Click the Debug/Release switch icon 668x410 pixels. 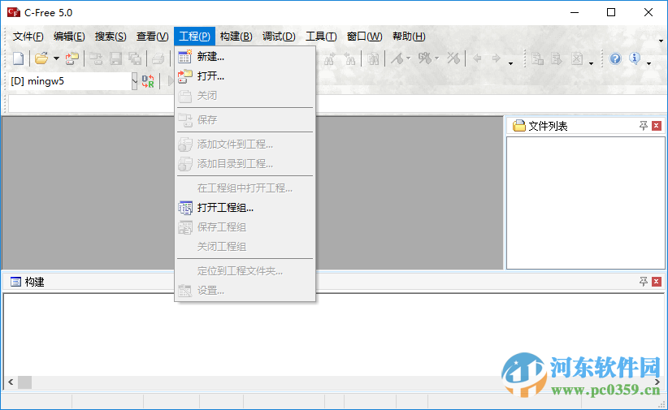coord(148,81)
